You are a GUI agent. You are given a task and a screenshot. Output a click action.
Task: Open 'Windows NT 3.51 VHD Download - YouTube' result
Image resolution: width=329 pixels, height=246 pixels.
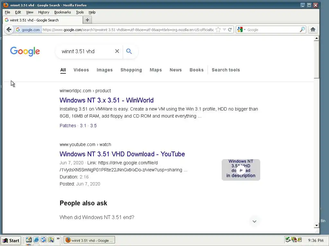(122, 154)
